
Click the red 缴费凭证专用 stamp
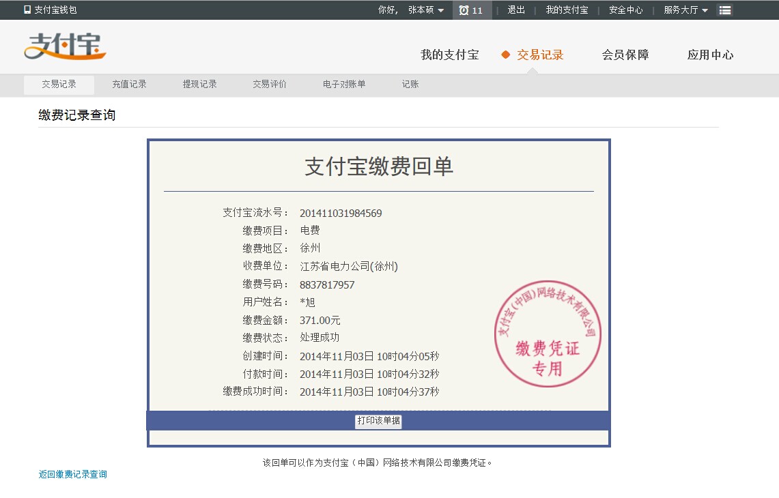[x=548, y=333]
